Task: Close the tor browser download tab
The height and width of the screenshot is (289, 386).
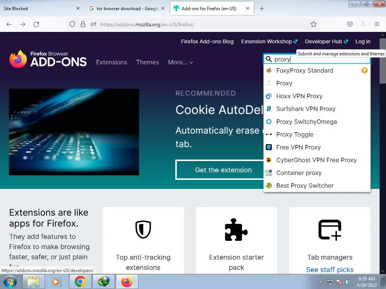Action: [x=163, y=8]
